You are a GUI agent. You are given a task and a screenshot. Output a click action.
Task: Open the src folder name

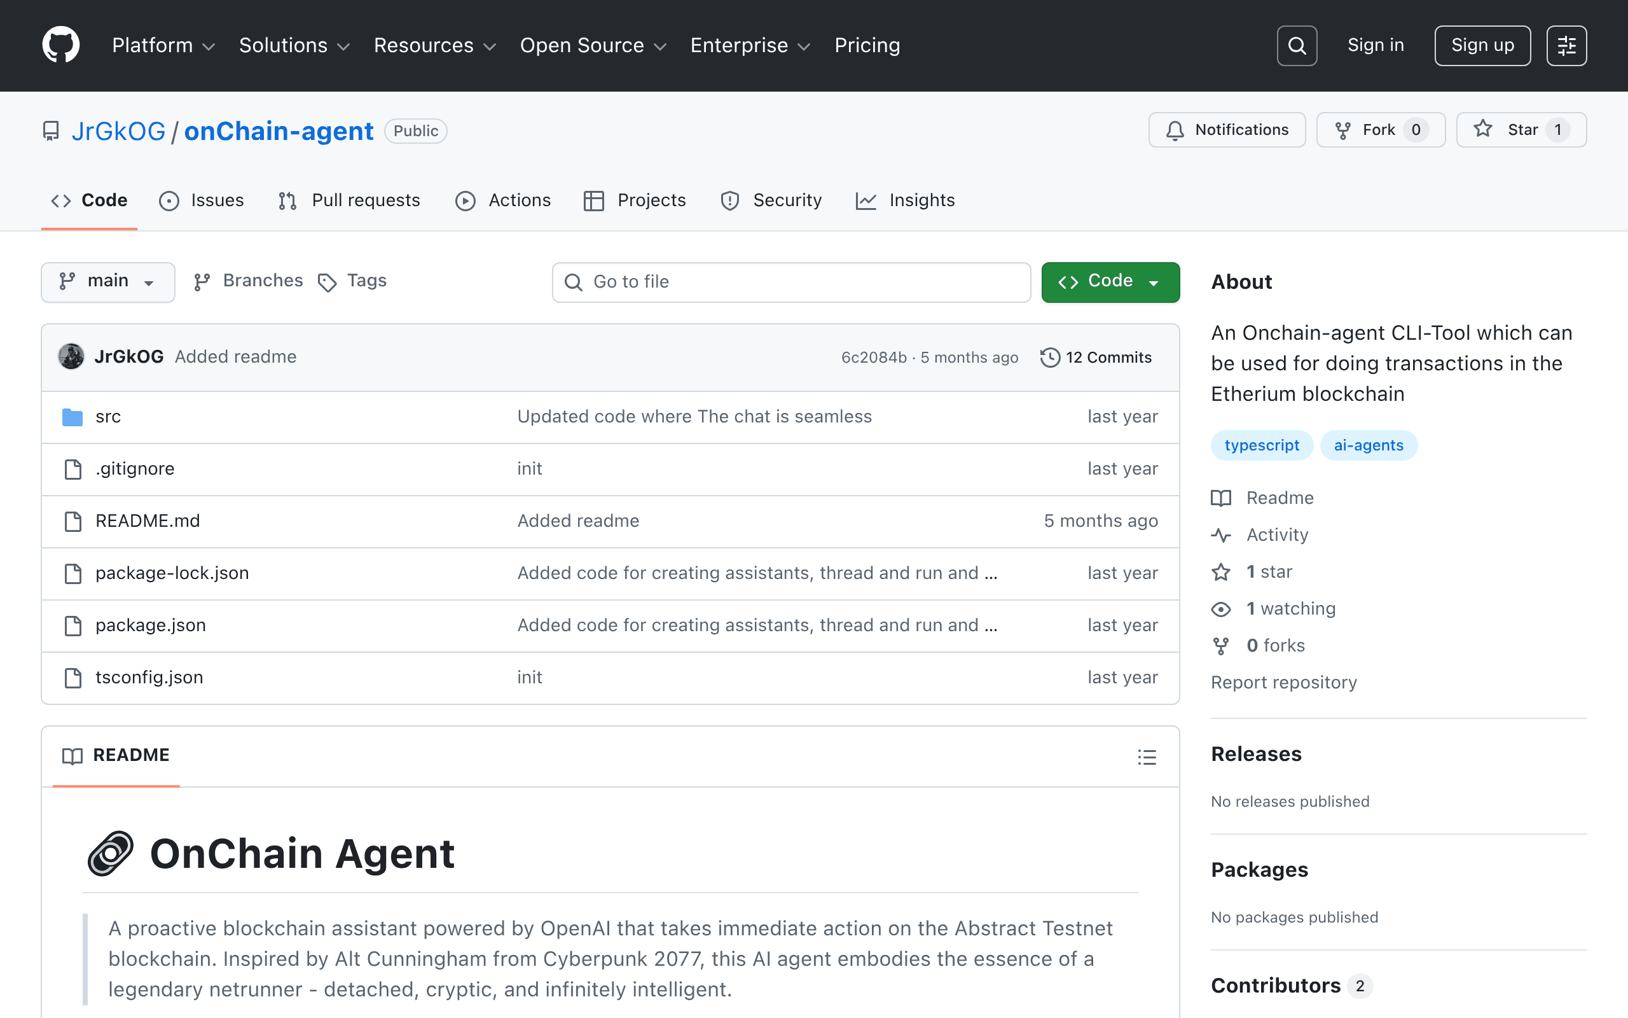click(108, 417)
